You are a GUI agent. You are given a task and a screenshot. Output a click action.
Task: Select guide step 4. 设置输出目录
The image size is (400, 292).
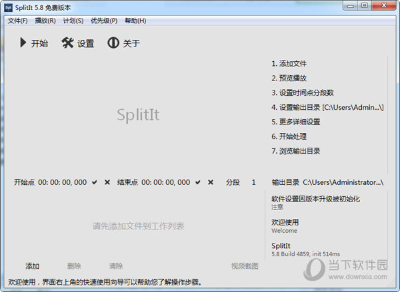click(327, 108)
